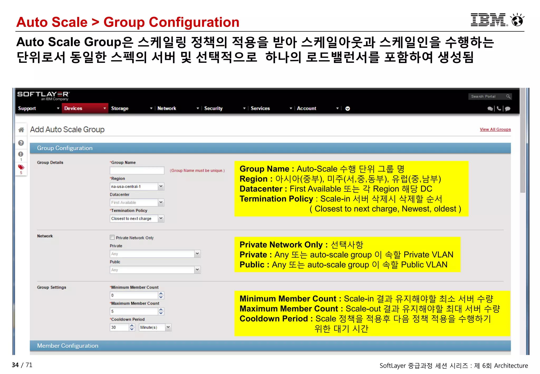Open the red tag tickets icon
540x374 pixels.
[x=21, y=167]
